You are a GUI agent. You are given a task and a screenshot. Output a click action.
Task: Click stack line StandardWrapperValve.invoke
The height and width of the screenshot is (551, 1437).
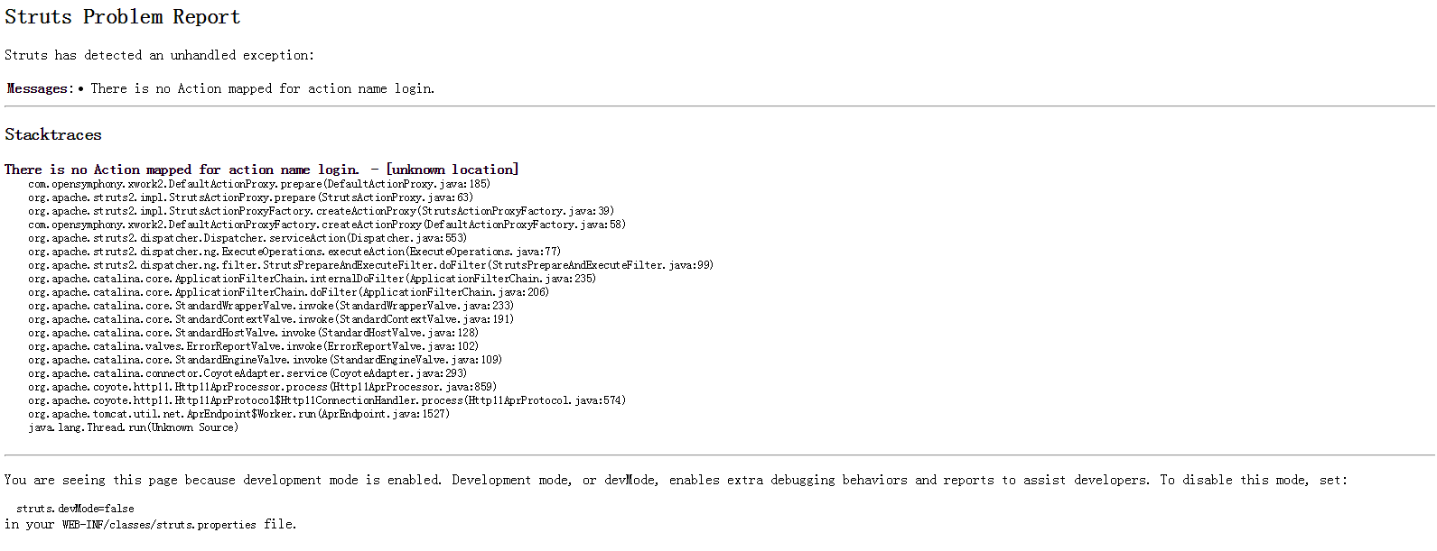click(271, 306)
